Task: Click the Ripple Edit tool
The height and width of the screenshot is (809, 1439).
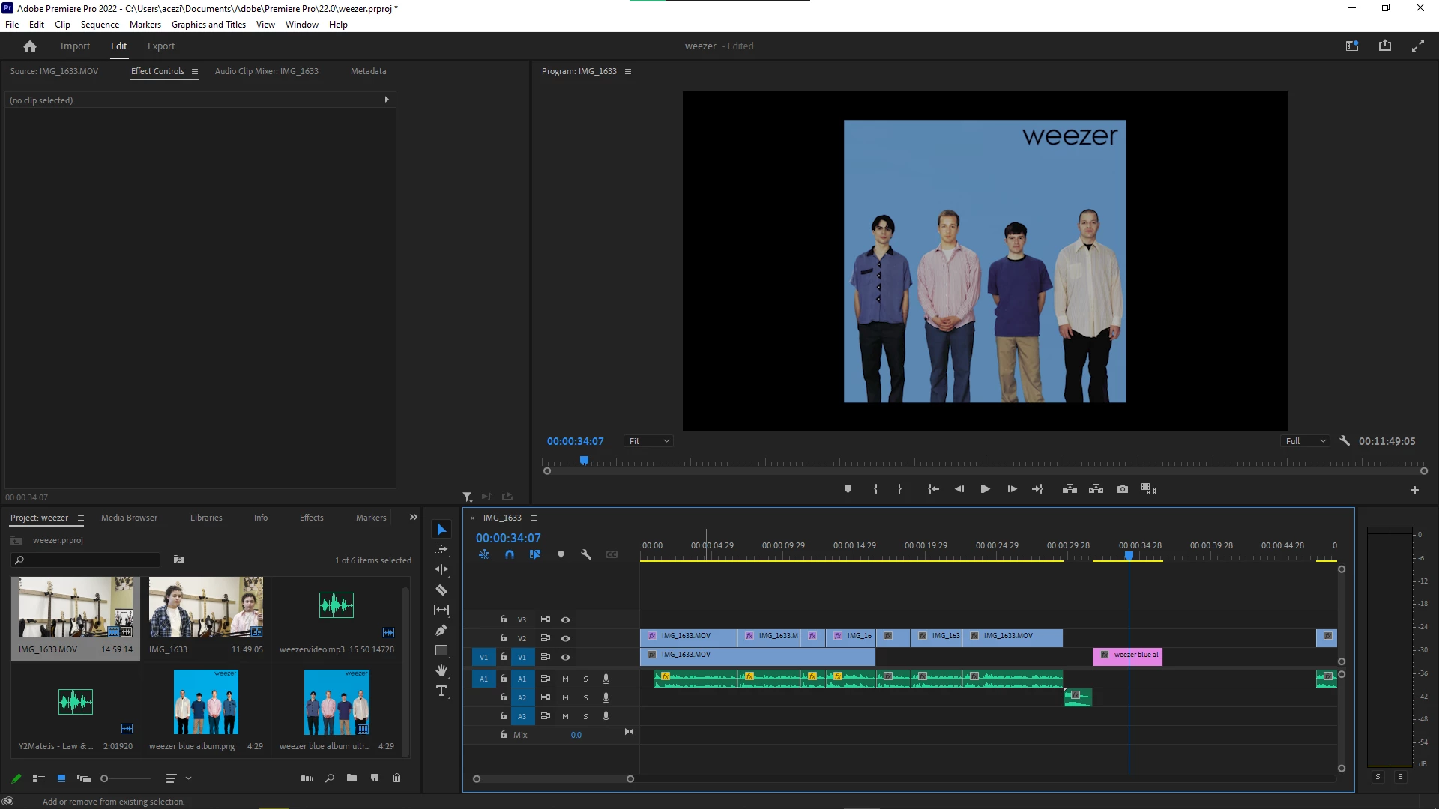Action: point(441,569)
